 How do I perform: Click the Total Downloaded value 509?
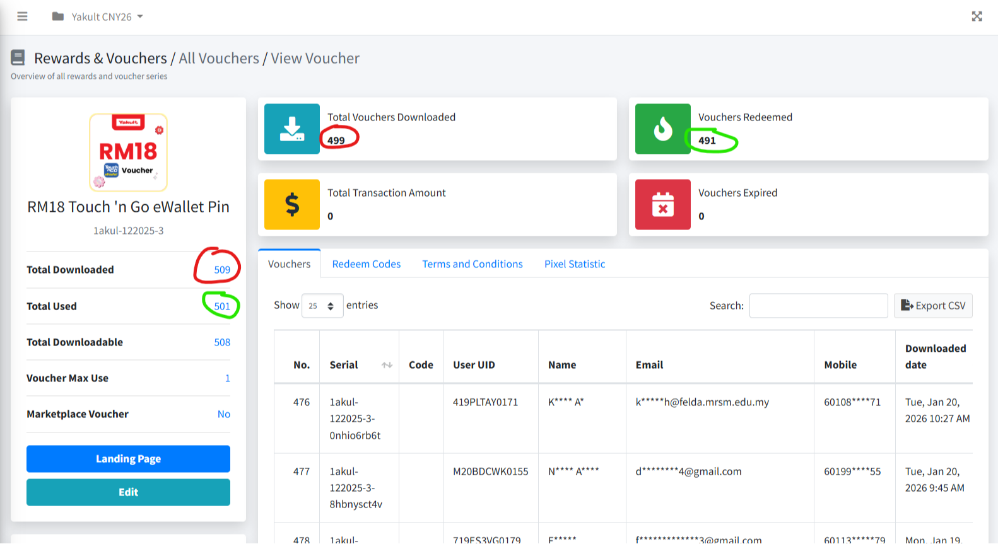tap(222, 270)
